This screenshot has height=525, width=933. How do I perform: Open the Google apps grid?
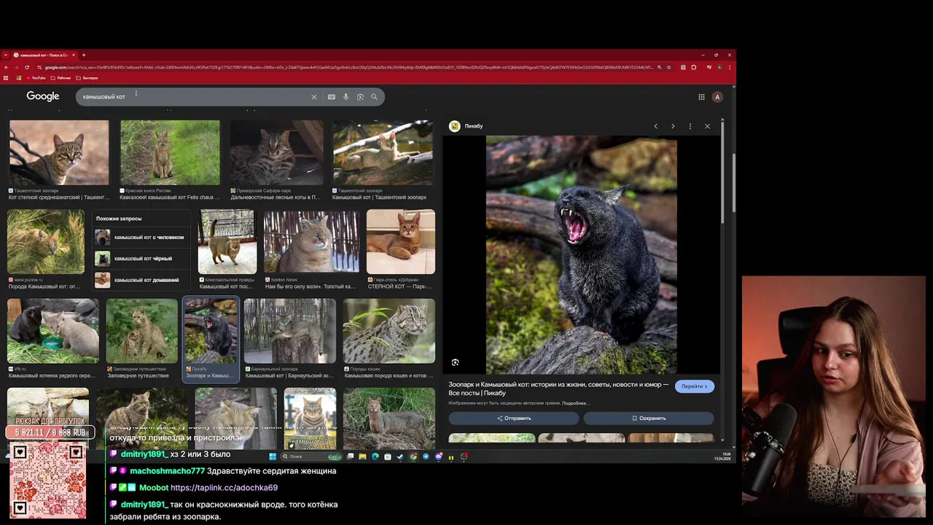point(701,97)
